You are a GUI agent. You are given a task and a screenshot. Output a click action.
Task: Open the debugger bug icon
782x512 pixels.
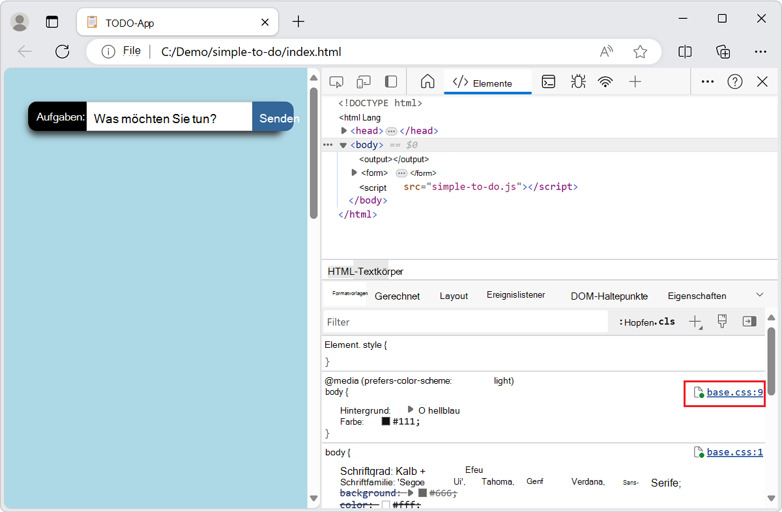pos(577,81)
